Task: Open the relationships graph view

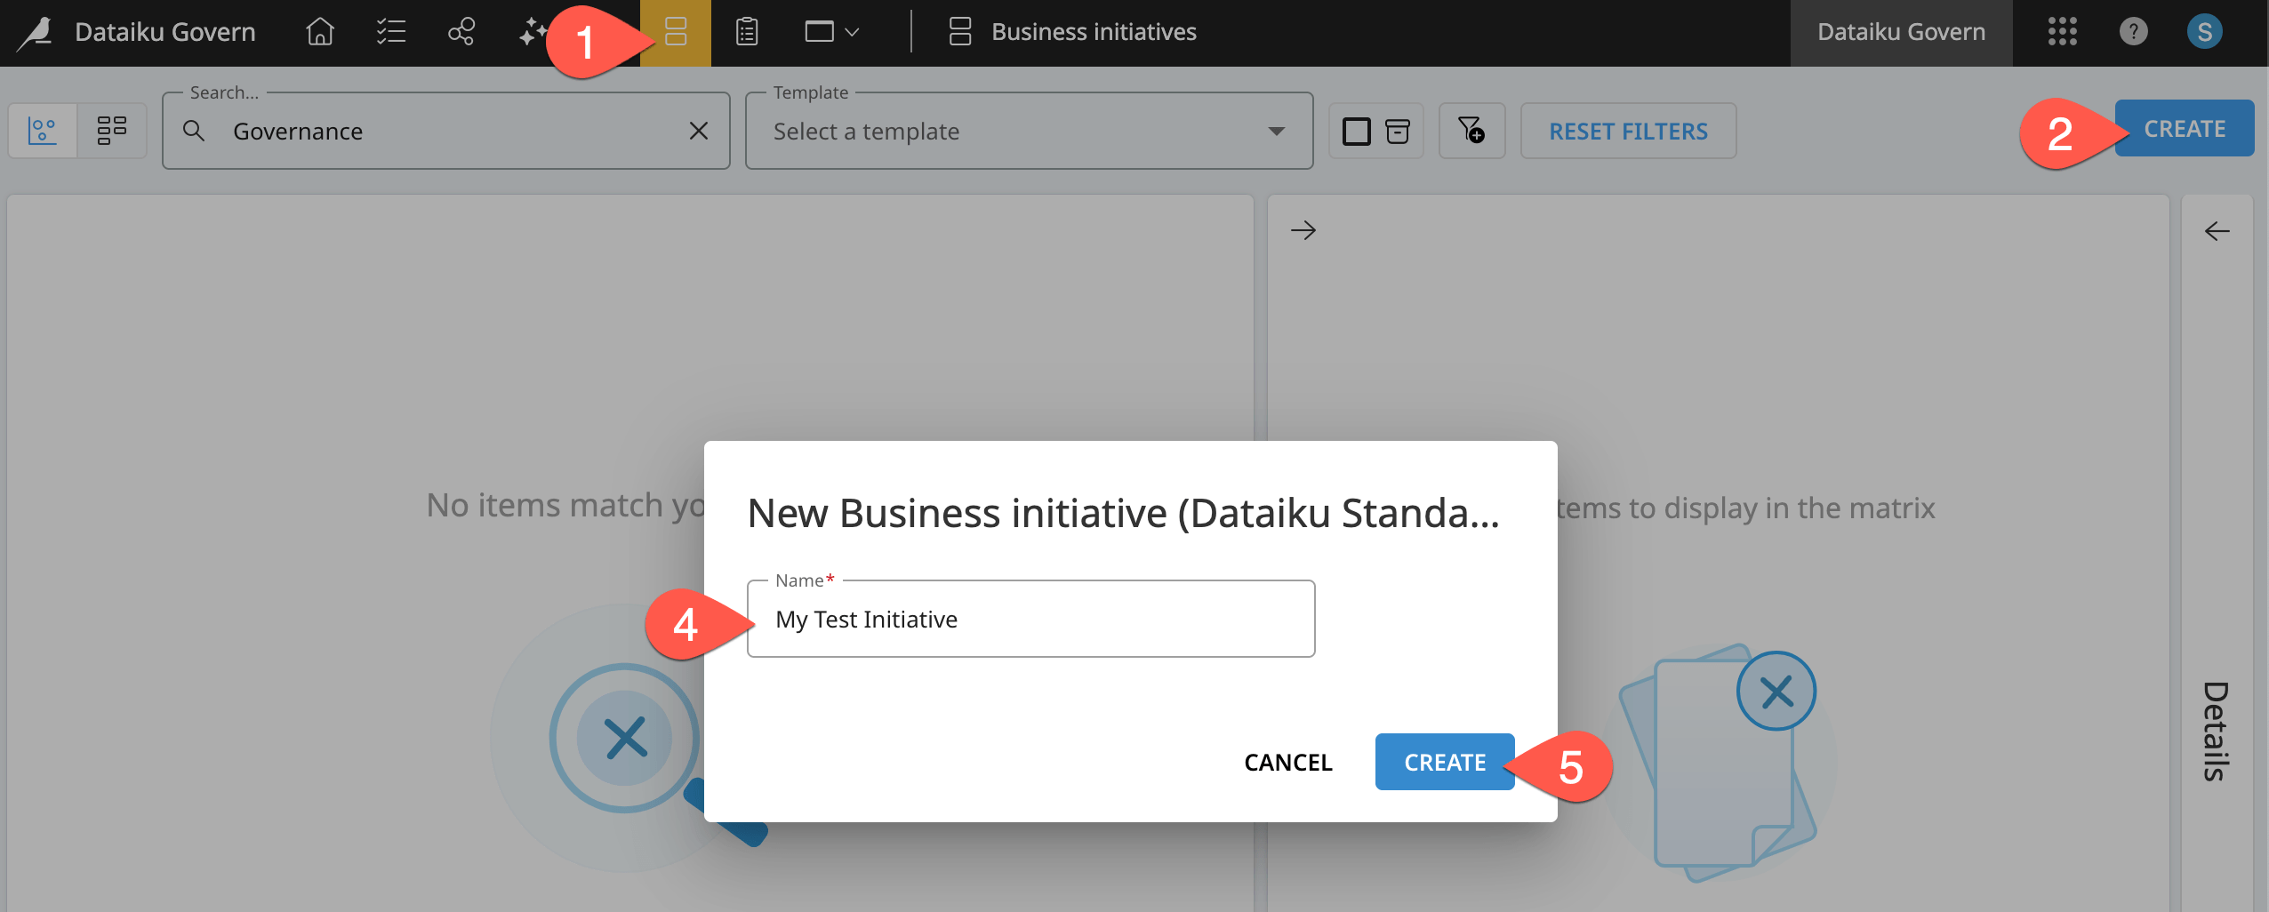Action: (461, 32)
